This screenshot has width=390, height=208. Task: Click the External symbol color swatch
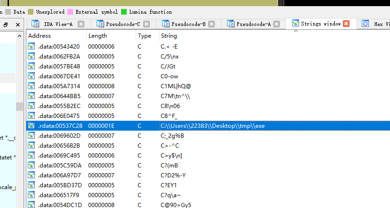tap(70, 12)
